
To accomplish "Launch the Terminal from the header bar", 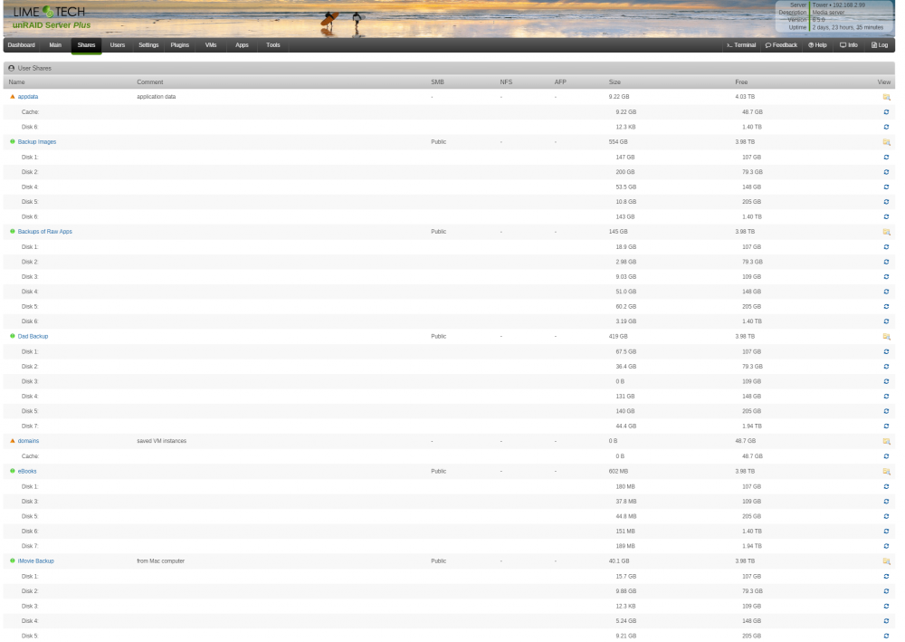I will (741, 45).
